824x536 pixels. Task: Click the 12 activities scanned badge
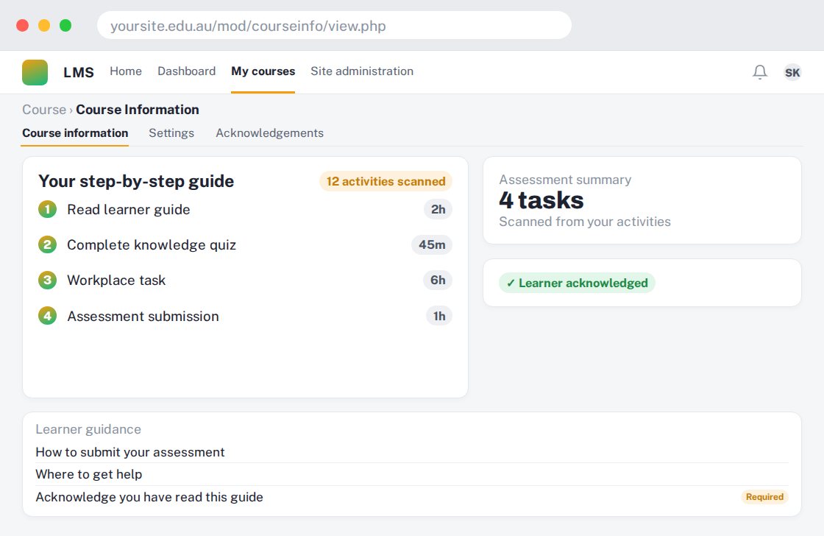click(x=386, y=181)
